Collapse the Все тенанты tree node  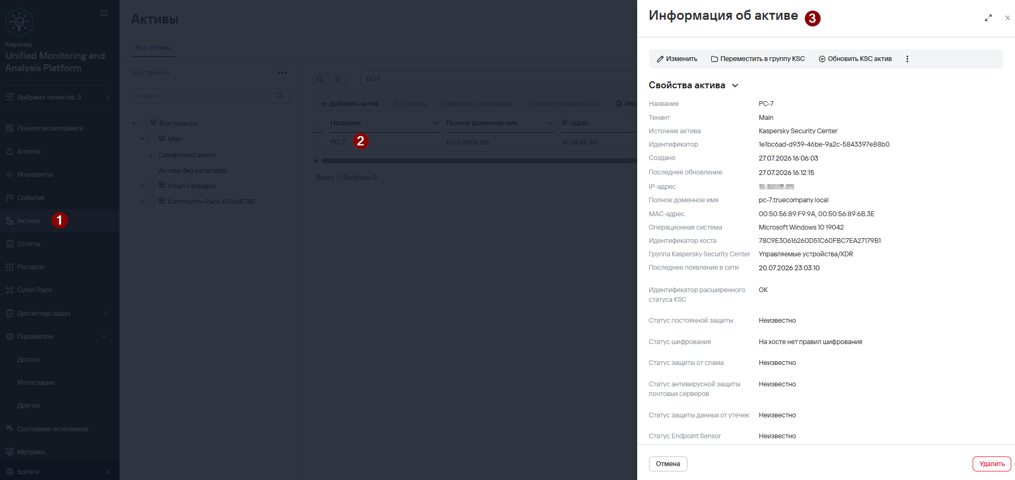(134, 124)
